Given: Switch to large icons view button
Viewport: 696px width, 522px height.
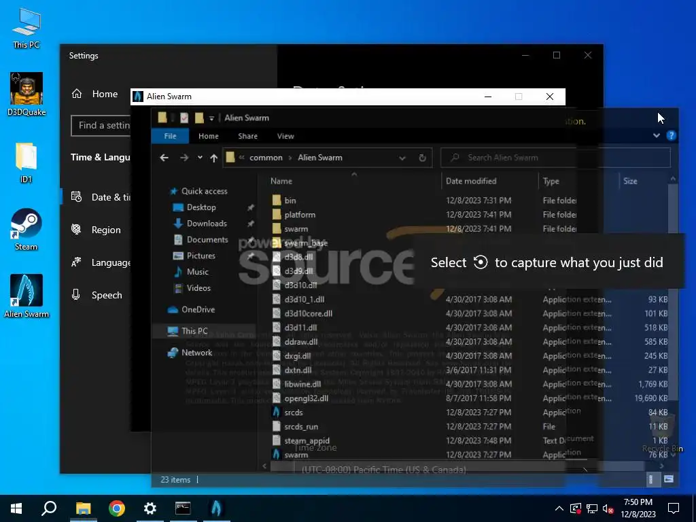Looking at the screenshot, I should [x=669, y=479].
